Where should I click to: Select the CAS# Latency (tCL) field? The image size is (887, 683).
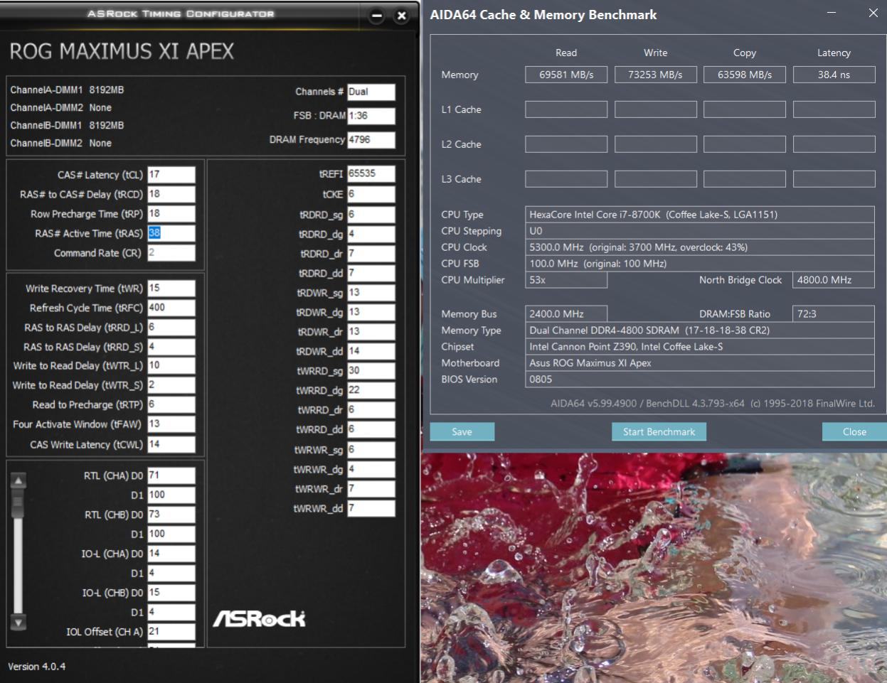tap(171, 174)
